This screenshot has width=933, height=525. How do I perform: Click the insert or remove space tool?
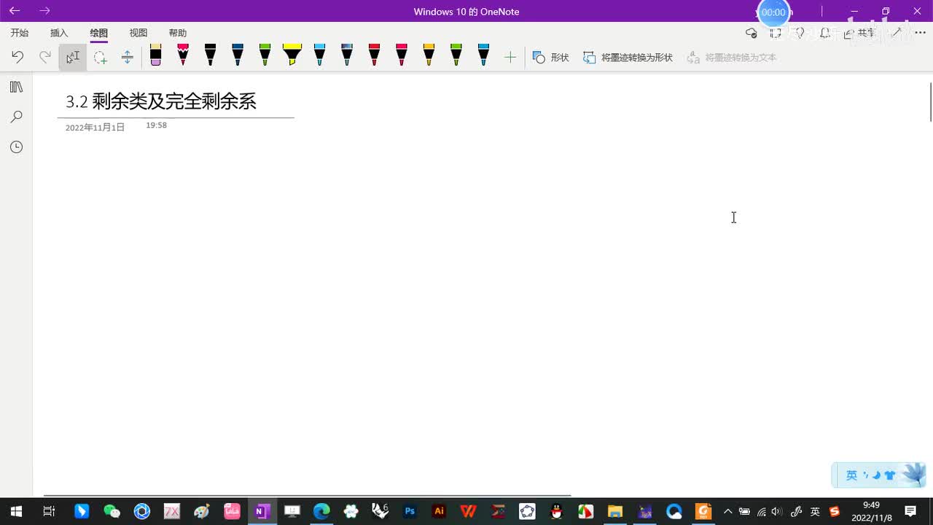click(x=127, y=57)
